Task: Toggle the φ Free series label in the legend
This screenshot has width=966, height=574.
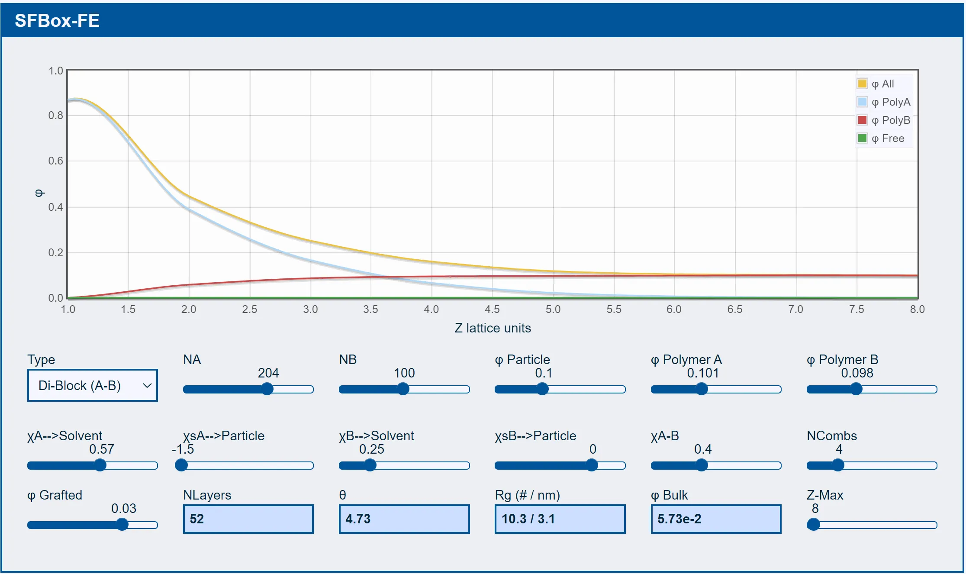Action: (x=888, y=138)
